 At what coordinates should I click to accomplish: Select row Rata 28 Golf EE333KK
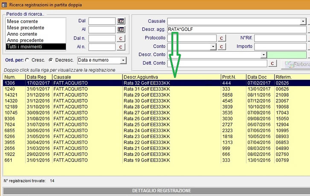point(157,107)
